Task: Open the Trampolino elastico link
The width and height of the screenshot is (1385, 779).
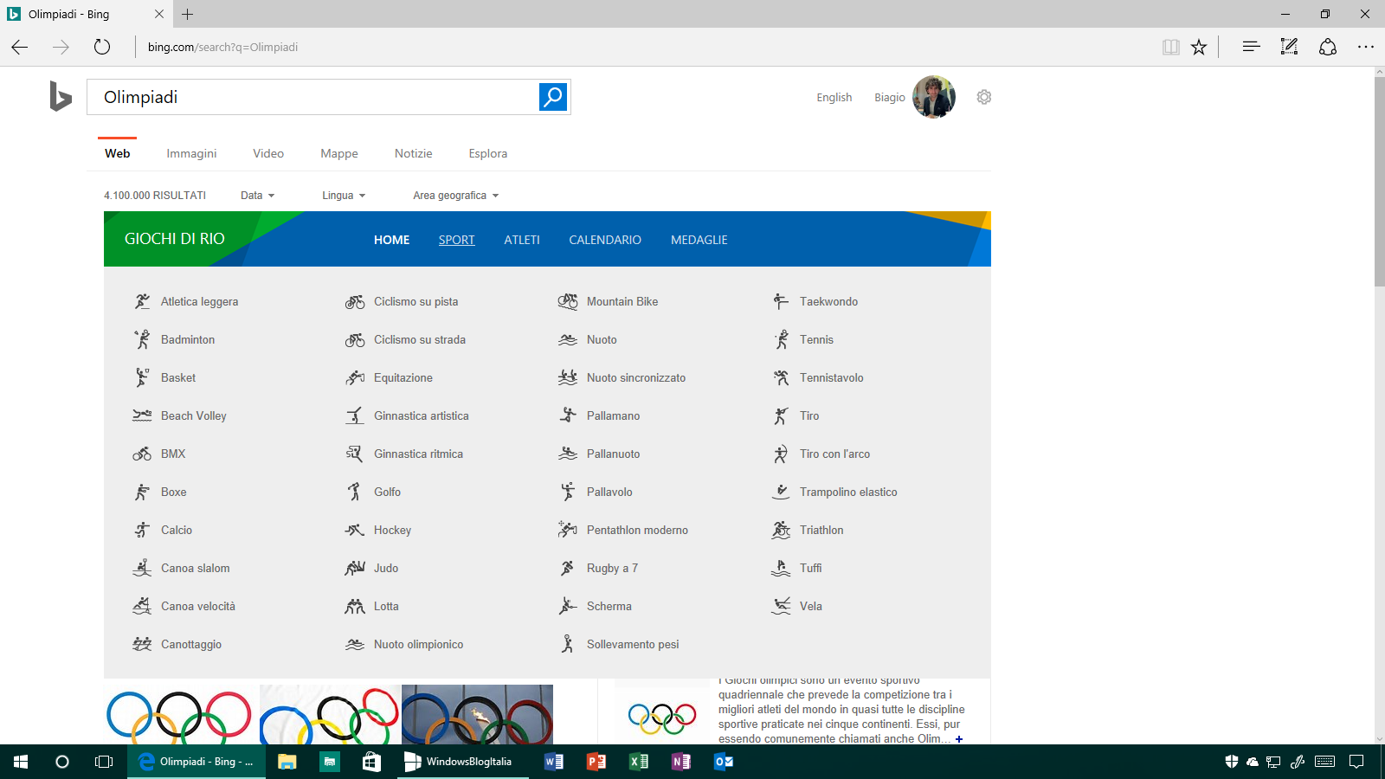Action: (x=848, y=492)
